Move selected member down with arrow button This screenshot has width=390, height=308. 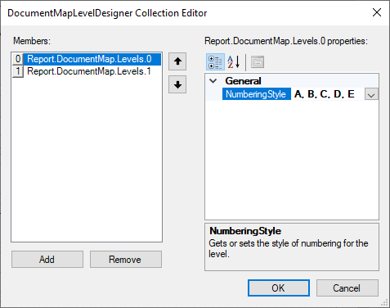point(177,84)
